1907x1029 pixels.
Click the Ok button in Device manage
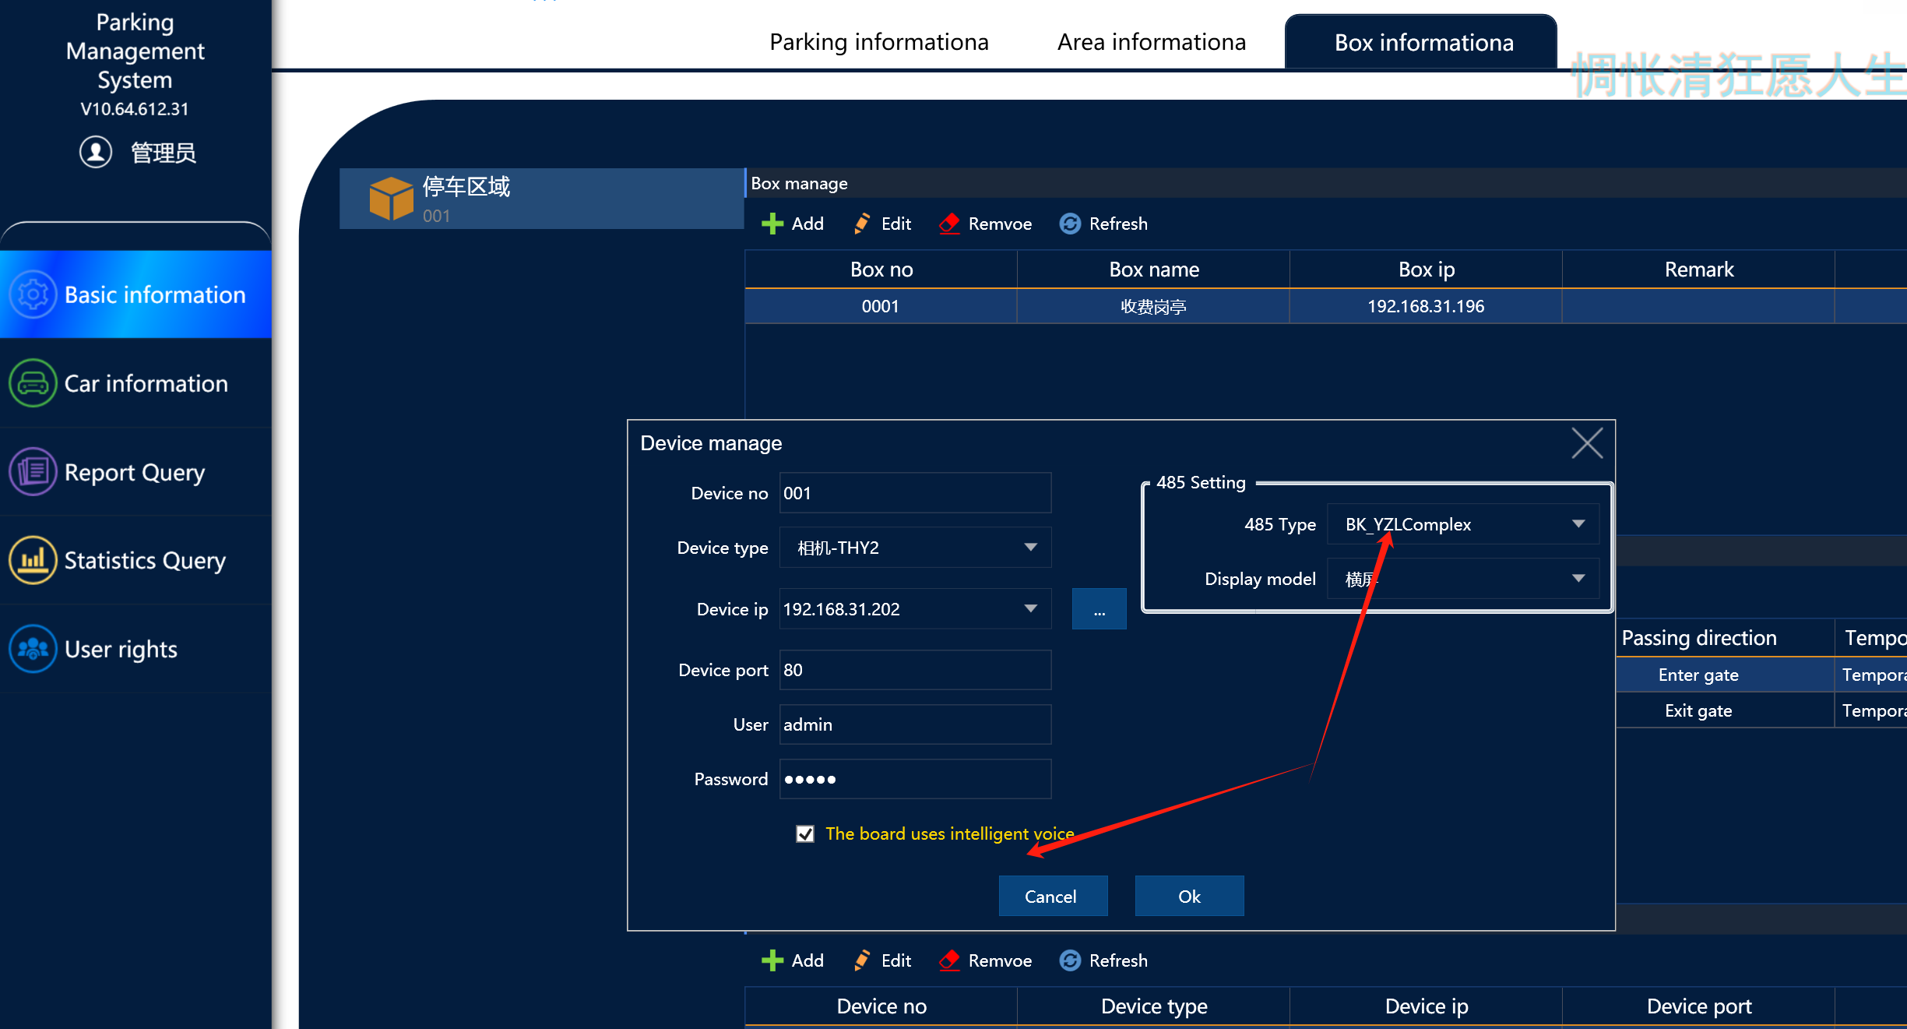(1189, 896)
